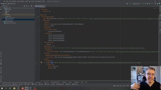This screenshot has height=90, width=161.
Task: Open Search Everywhere magnifier icon
Action: click(x=155, y=3)
